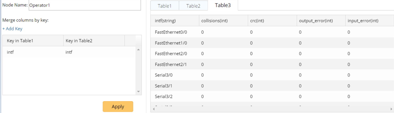Switch to the Table1 tab

point(165,6)
